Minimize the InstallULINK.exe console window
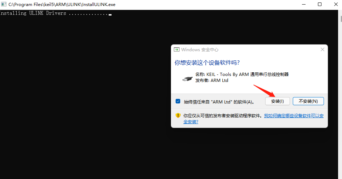342x179 pixels. coord(304,4)
